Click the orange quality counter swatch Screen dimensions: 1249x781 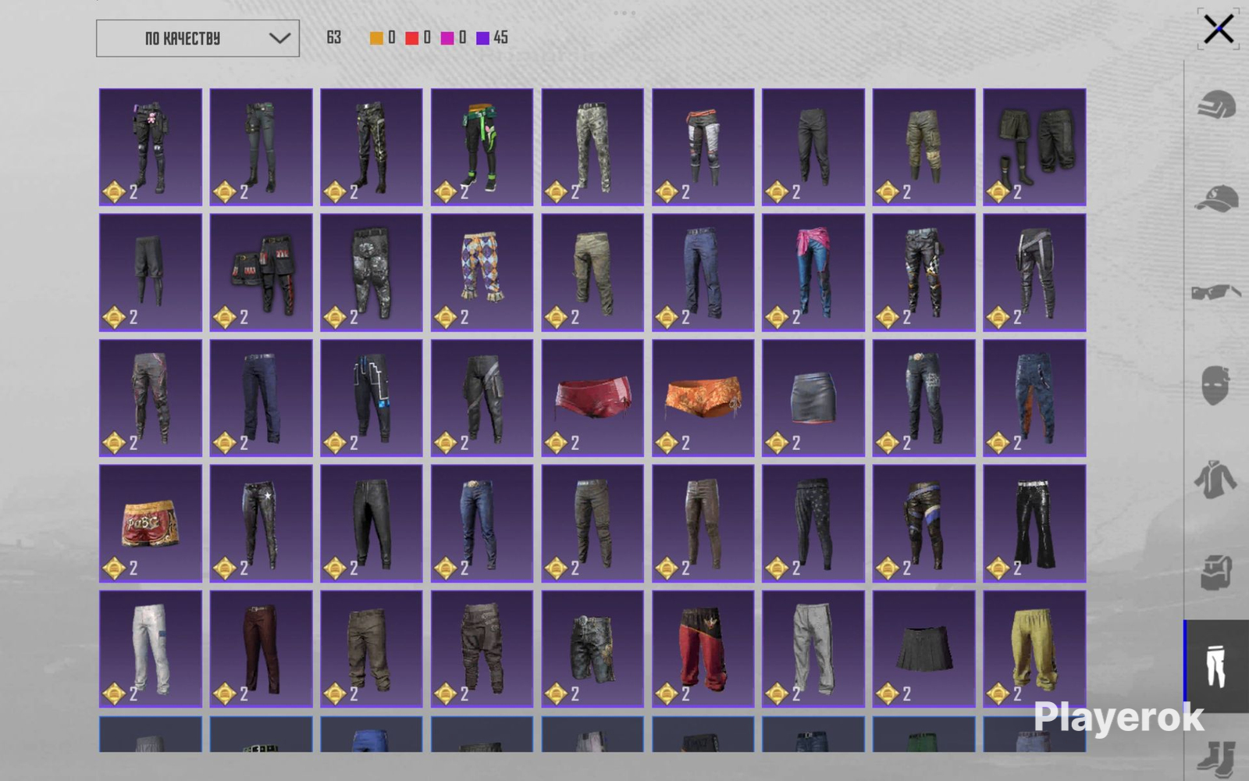point(376,37)
